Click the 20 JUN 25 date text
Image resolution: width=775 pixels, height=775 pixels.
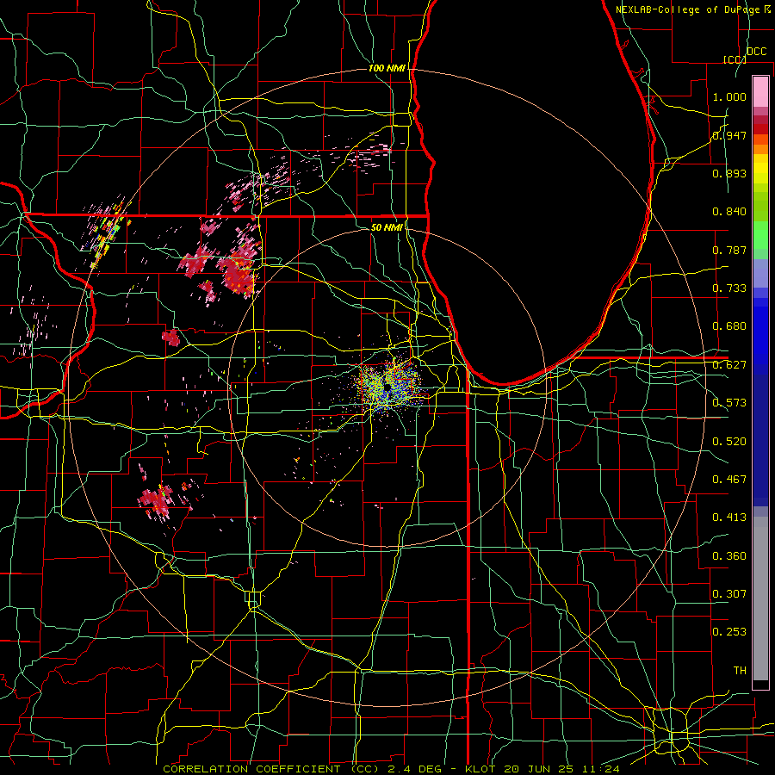[537, 769]
